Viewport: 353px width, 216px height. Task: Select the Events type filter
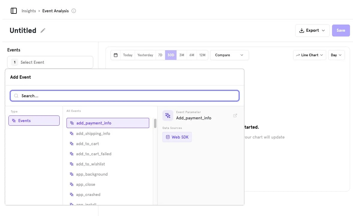[x=34, y=121]
